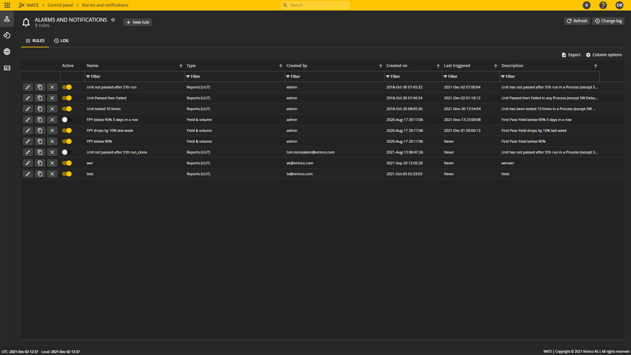Duplicate the 'FPY below 90%' rule
The width and height of the screenshot is (631, 355).
pyautogui.click(x=40, y=141)
